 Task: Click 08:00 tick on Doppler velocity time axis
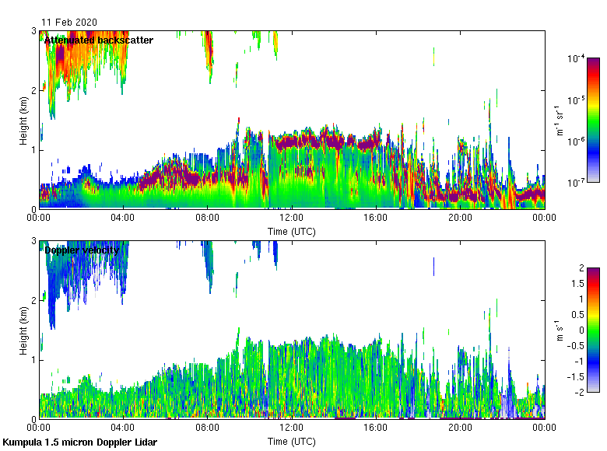(207, 428)
